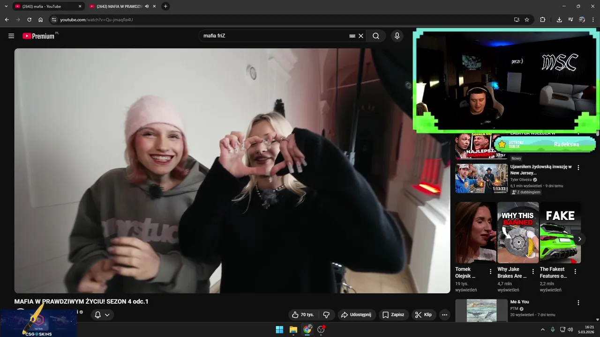600x337 pixels.
Task: Open options for The Fakest Features short
Action: (x=575, y=271)
